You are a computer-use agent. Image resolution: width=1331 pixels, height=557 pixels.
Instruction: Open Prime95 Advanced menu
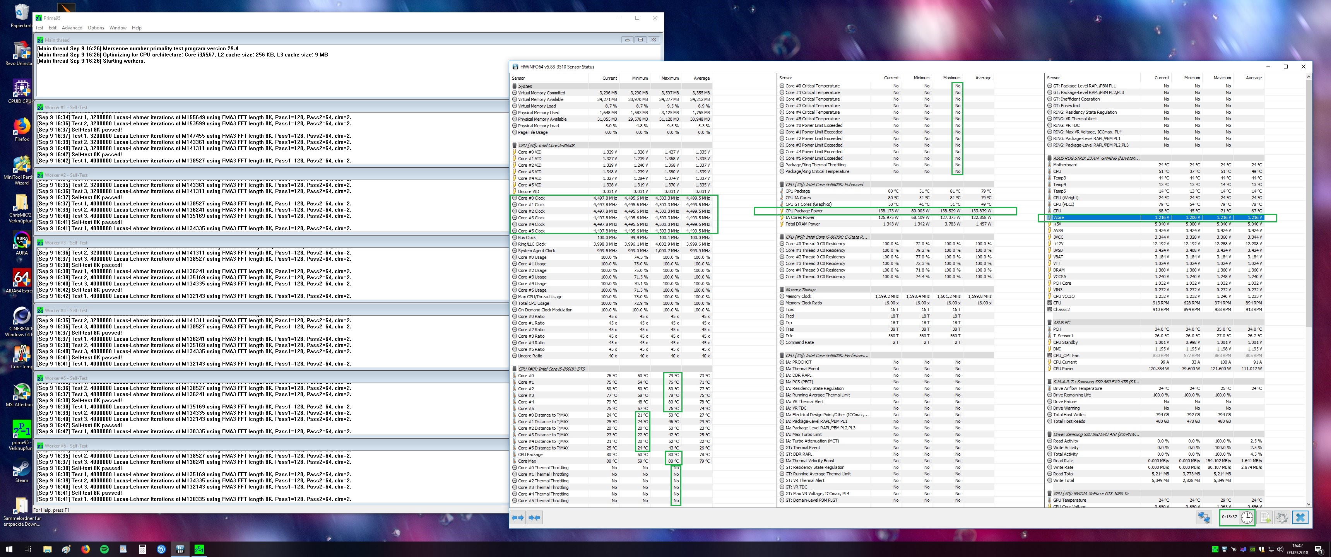(72, 28)
